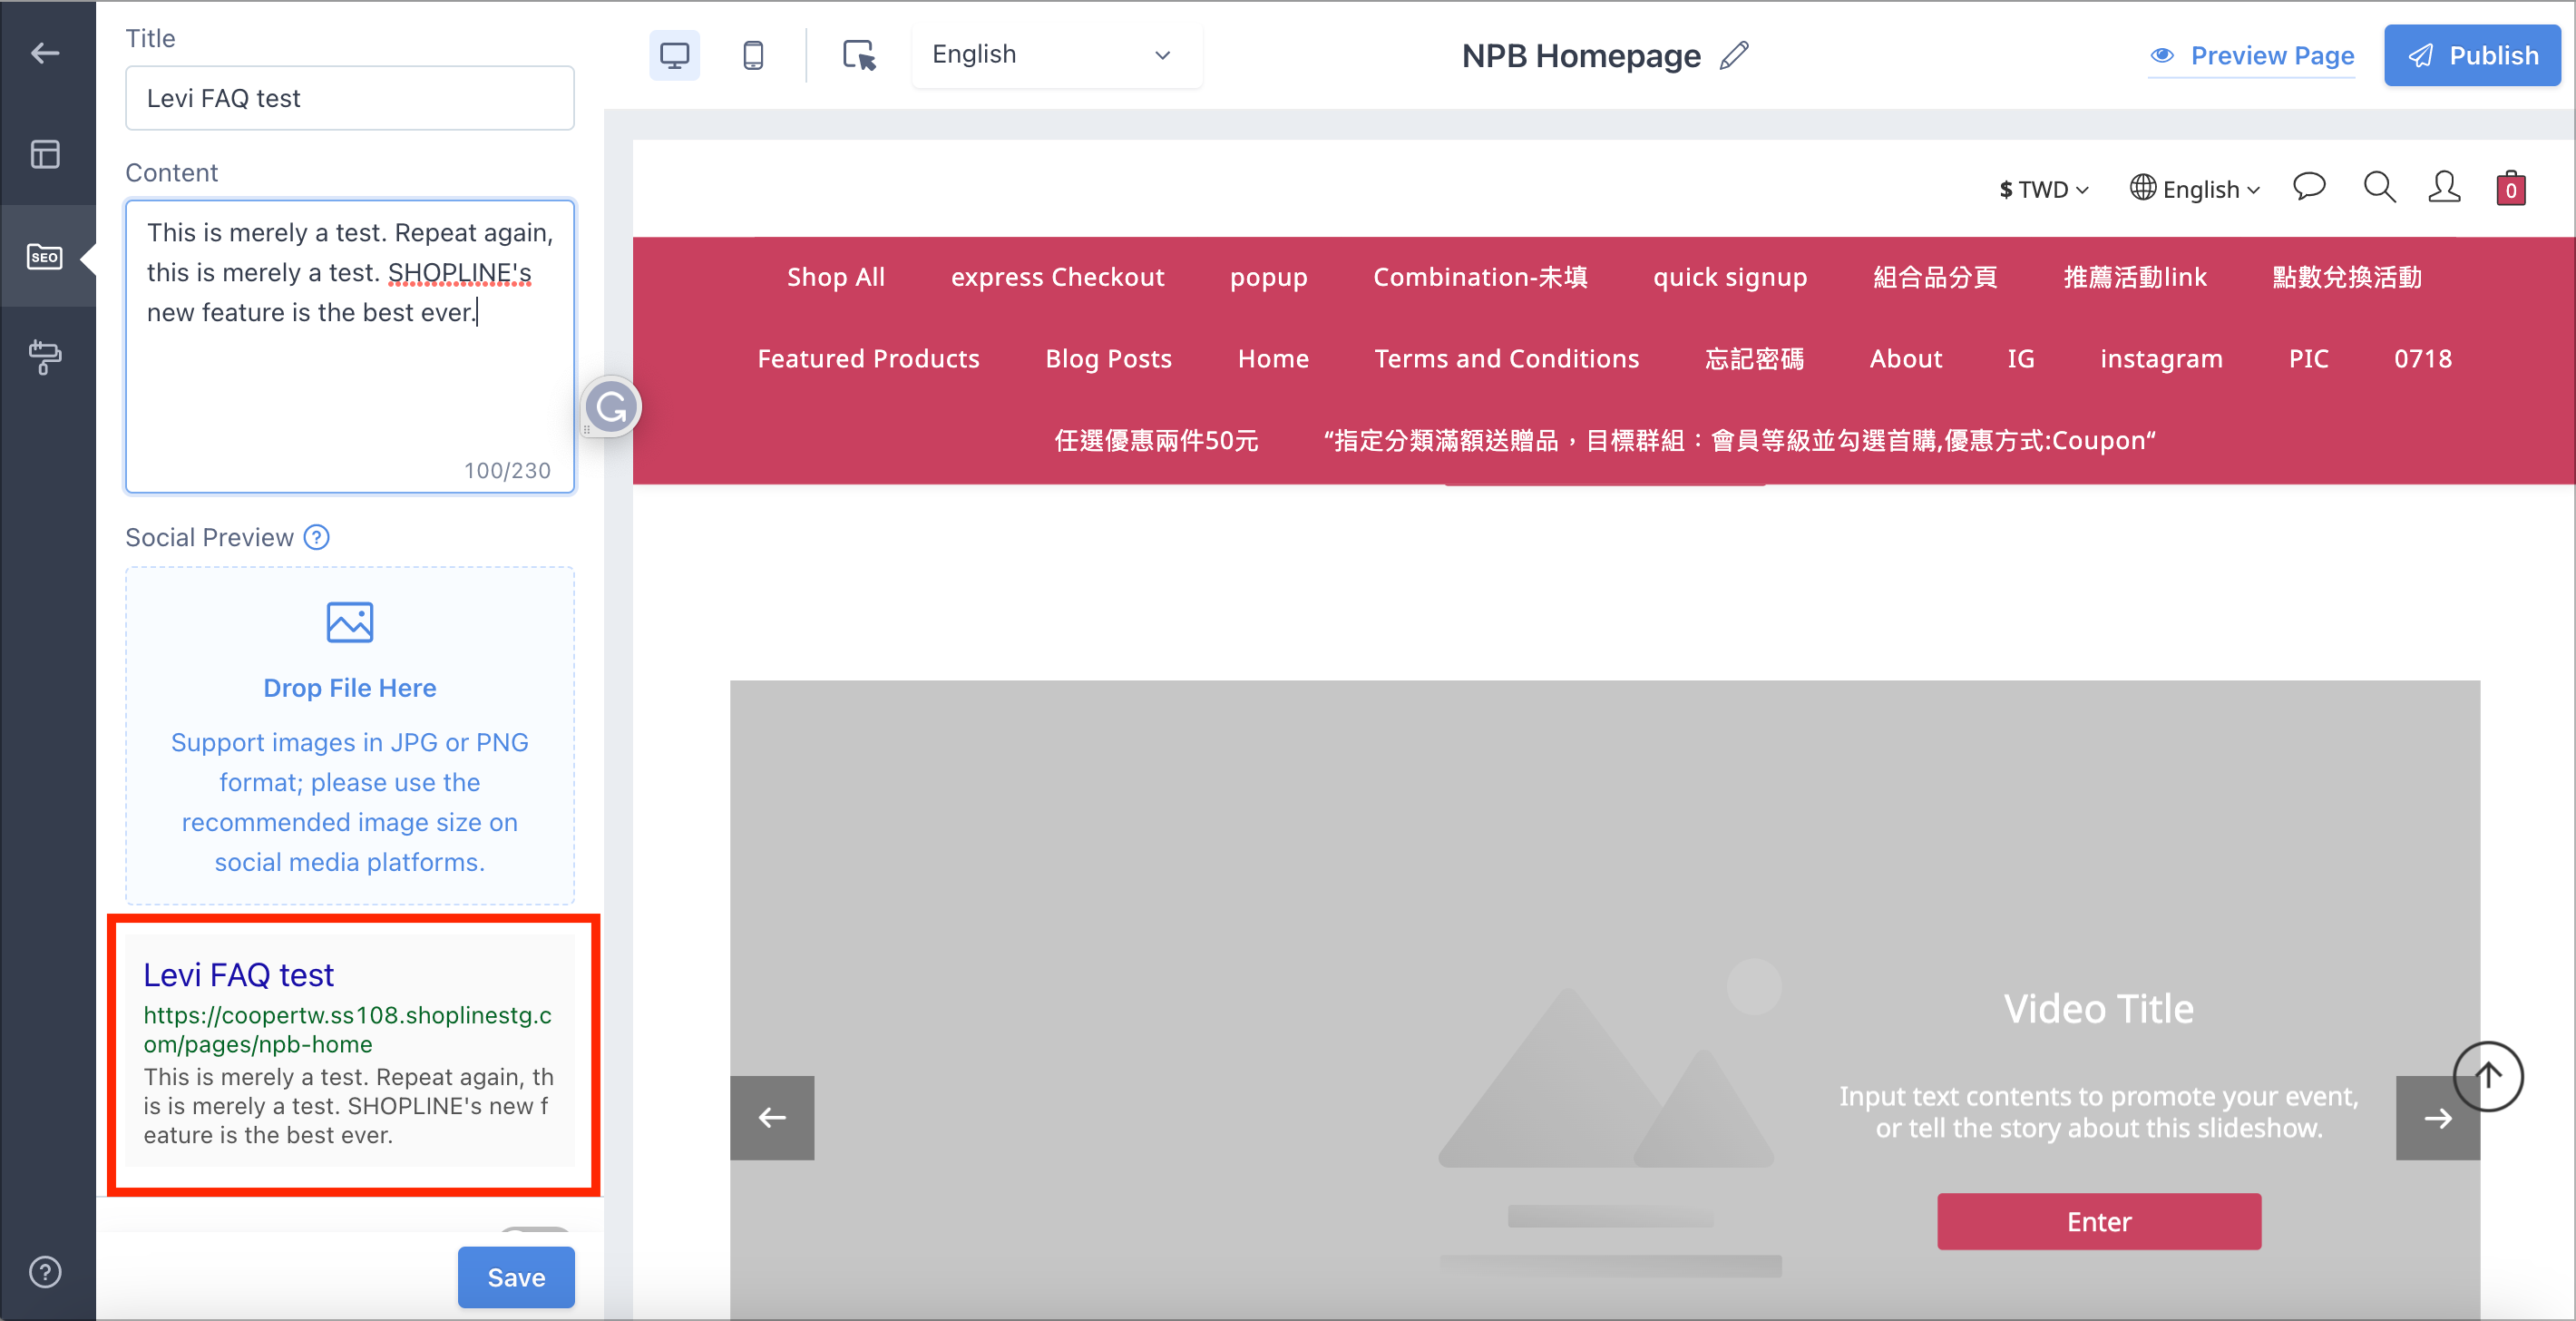Open the shopping cart bag icon

click(x=2511, y=187)
